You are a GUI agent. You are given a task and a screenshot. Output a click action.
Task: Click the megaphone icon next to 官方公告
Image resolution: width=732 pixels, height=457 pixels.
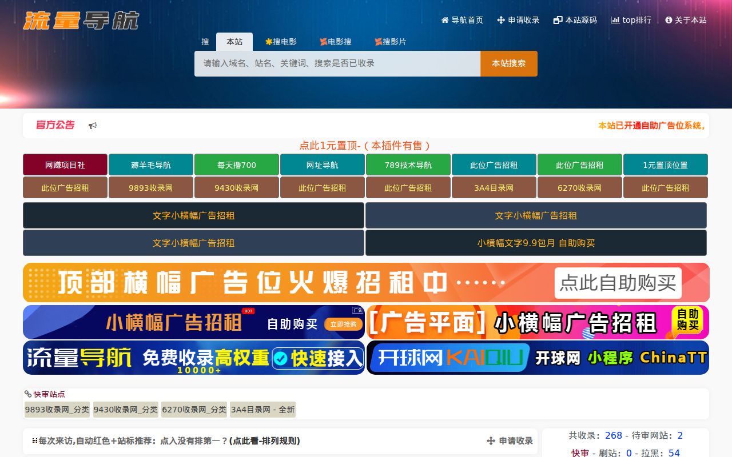pos(93,125)
